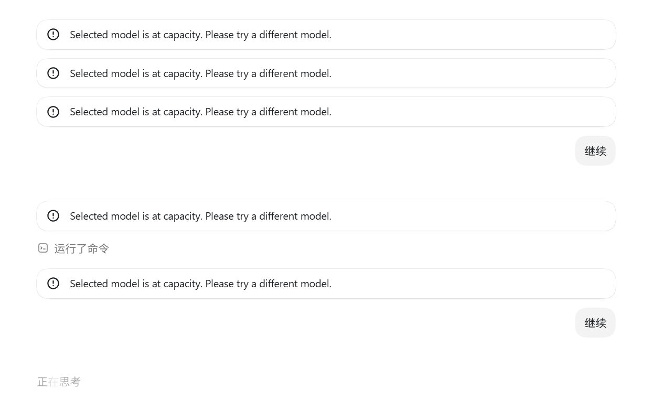The image size is (653, 412).
Task: Click empty area of banner below 运行了命令
Action: [x=472, y=284]
